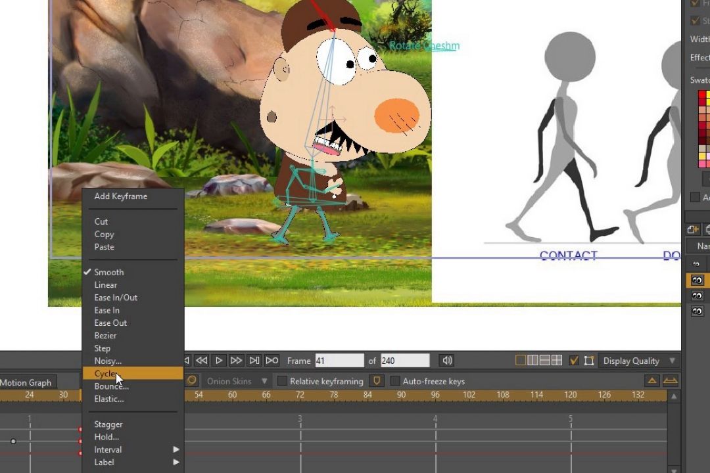Open the Onion Skins dropdown
The image size is (710, 473).
click(x=237, y=381)
